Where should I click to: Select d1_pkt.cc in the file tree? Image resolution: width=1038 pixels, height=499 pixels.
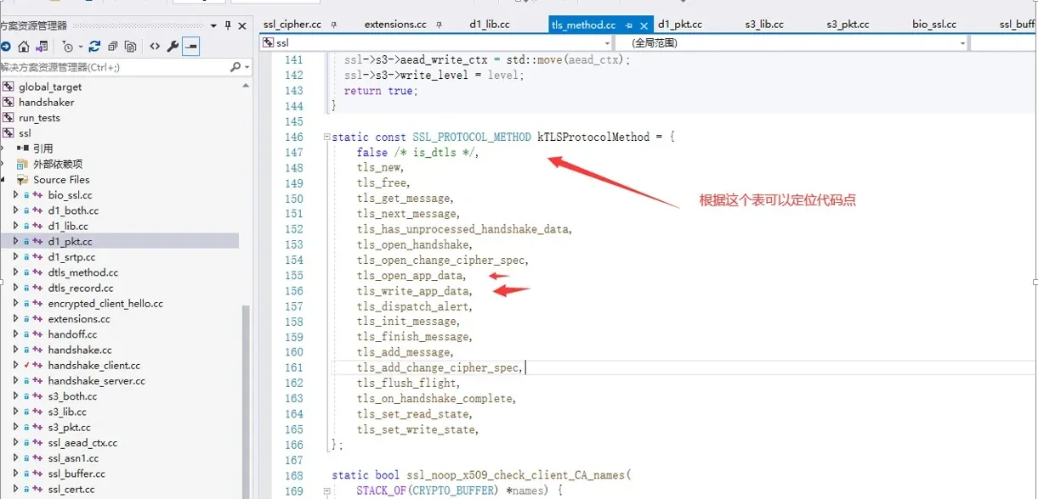tap(70, 242)
